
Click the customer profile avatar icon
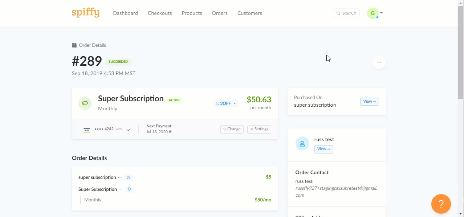[x=302, y=144]
